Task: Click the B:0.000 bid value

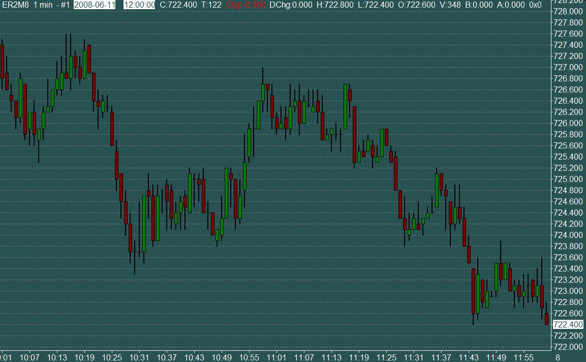Action: (x=479, y=5)
